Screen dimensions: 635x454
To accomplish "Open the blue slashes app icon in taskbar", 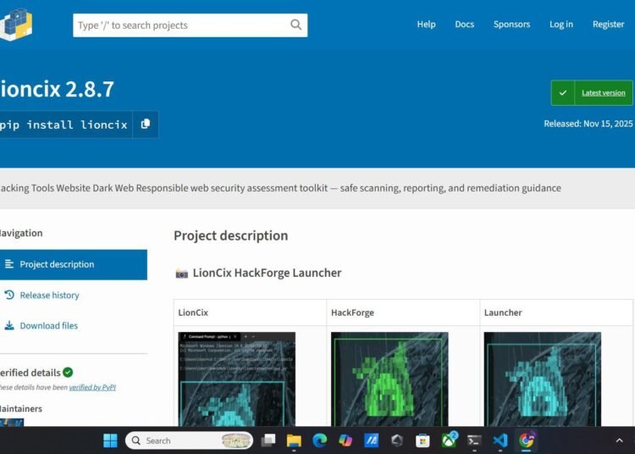I will (372, 440).
